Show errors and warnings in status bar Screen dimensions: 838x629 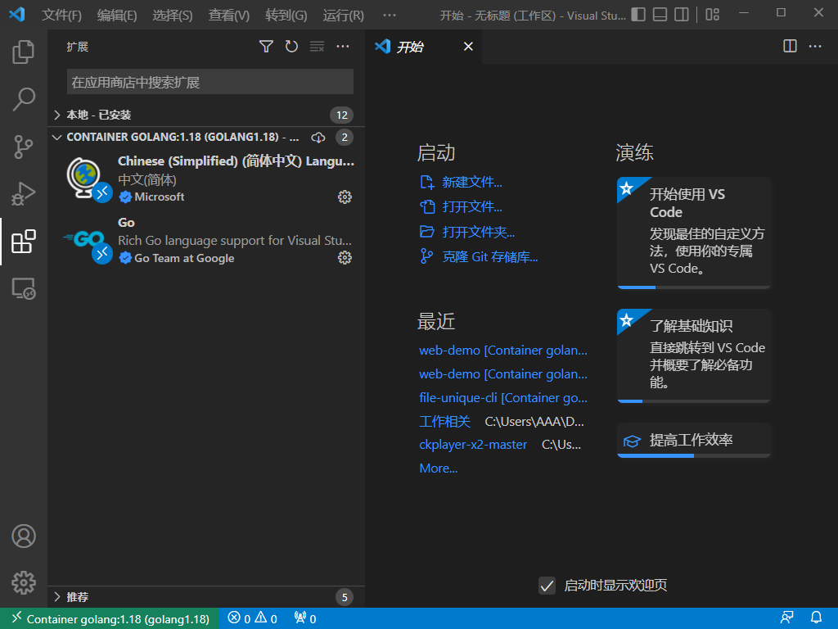[252, 619]
